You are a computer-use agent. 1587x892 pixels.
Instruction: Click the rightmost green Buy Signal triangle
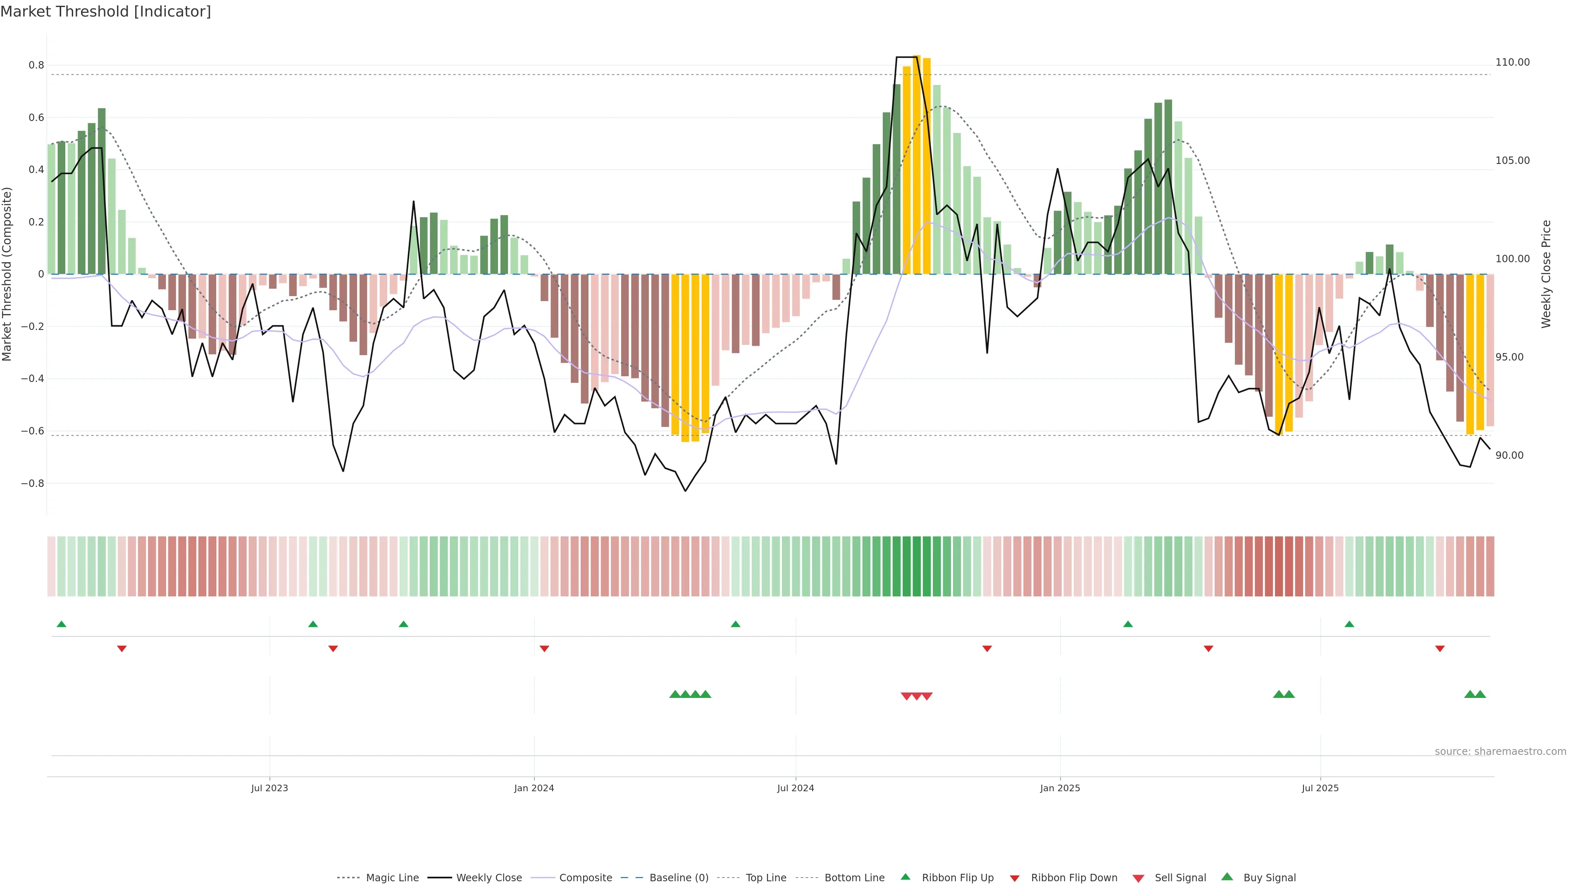1480,694
